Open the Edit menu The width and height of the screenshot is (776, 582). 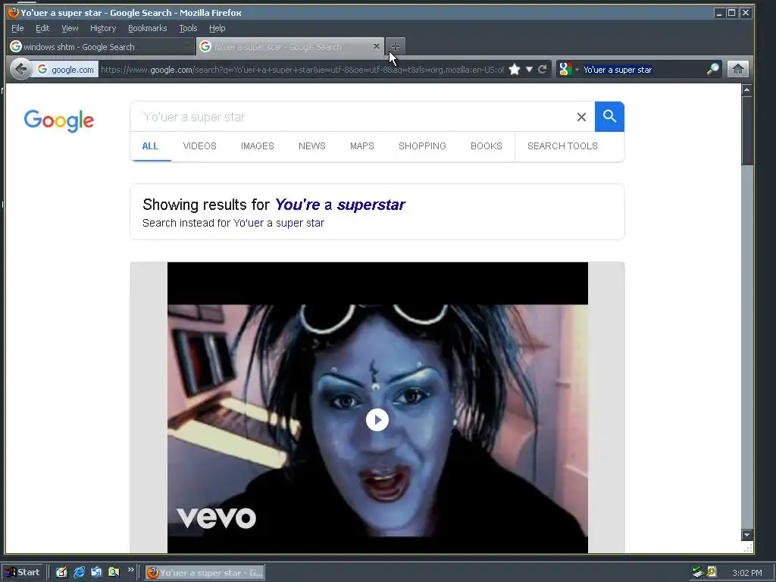pos(42,28)
